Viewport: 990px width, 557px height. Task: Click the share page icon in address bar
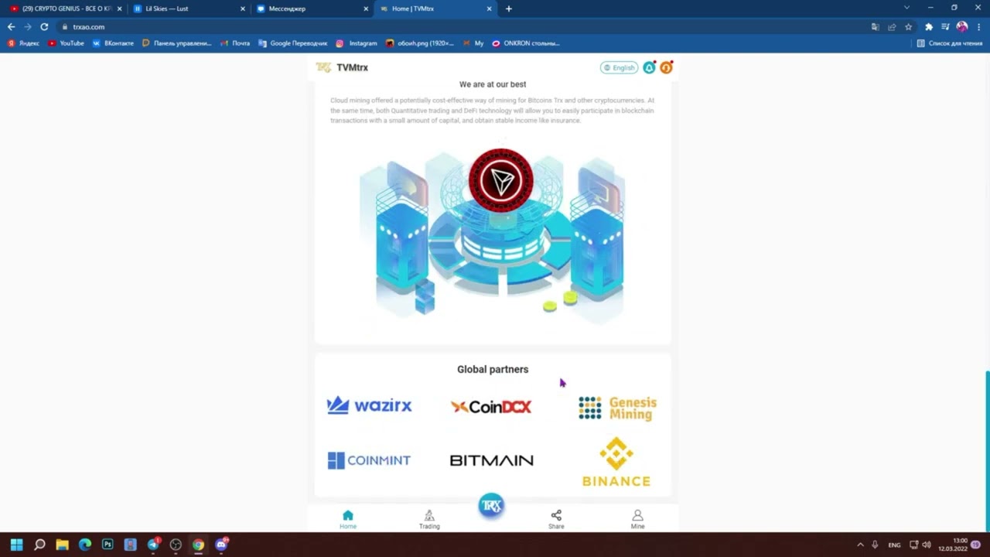[892, 26]
